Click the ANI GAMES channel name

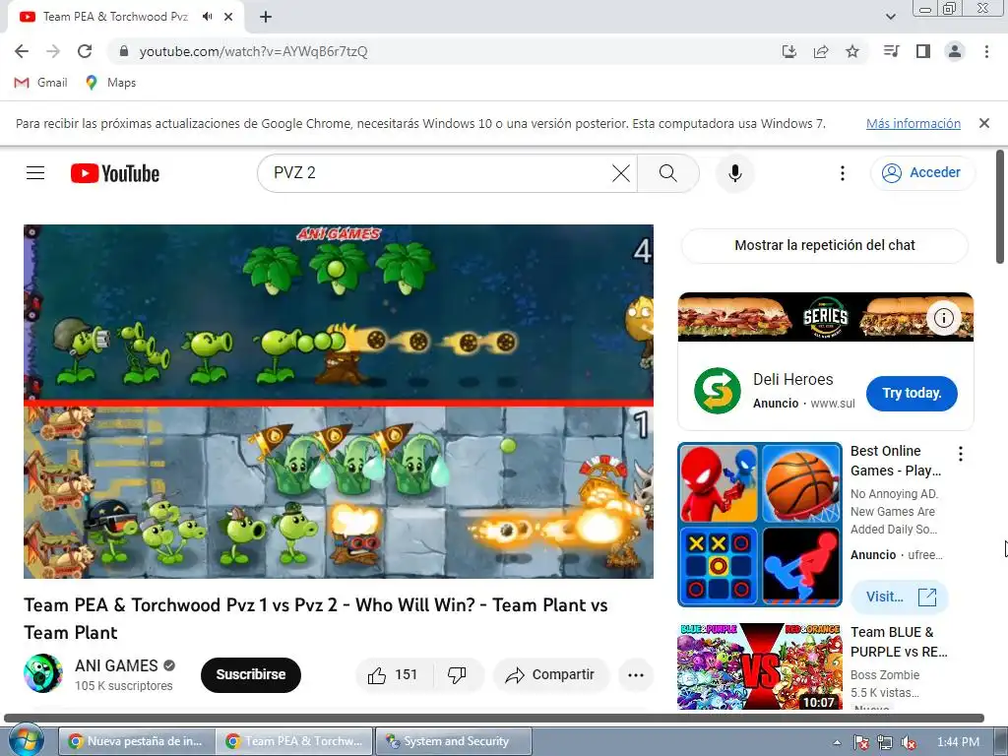tap(116, 665)
